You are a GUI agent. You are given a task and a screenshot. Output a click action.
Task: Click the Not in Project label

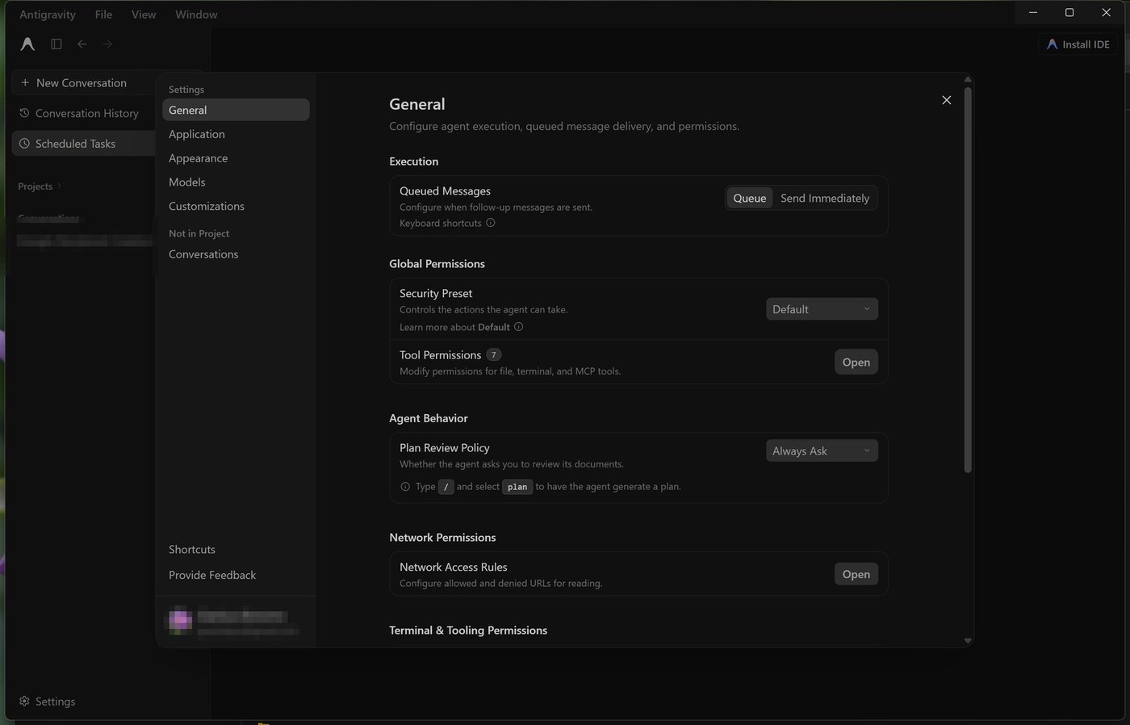click(x=199, y=233)
